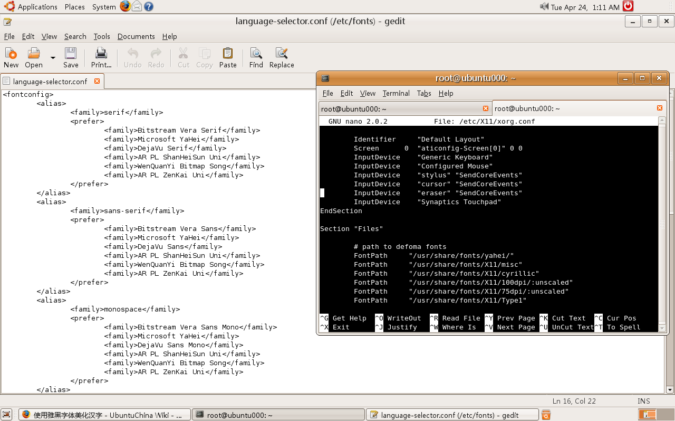
Task: Click the Section "Files" line in nano
Action: click(351, 228)
